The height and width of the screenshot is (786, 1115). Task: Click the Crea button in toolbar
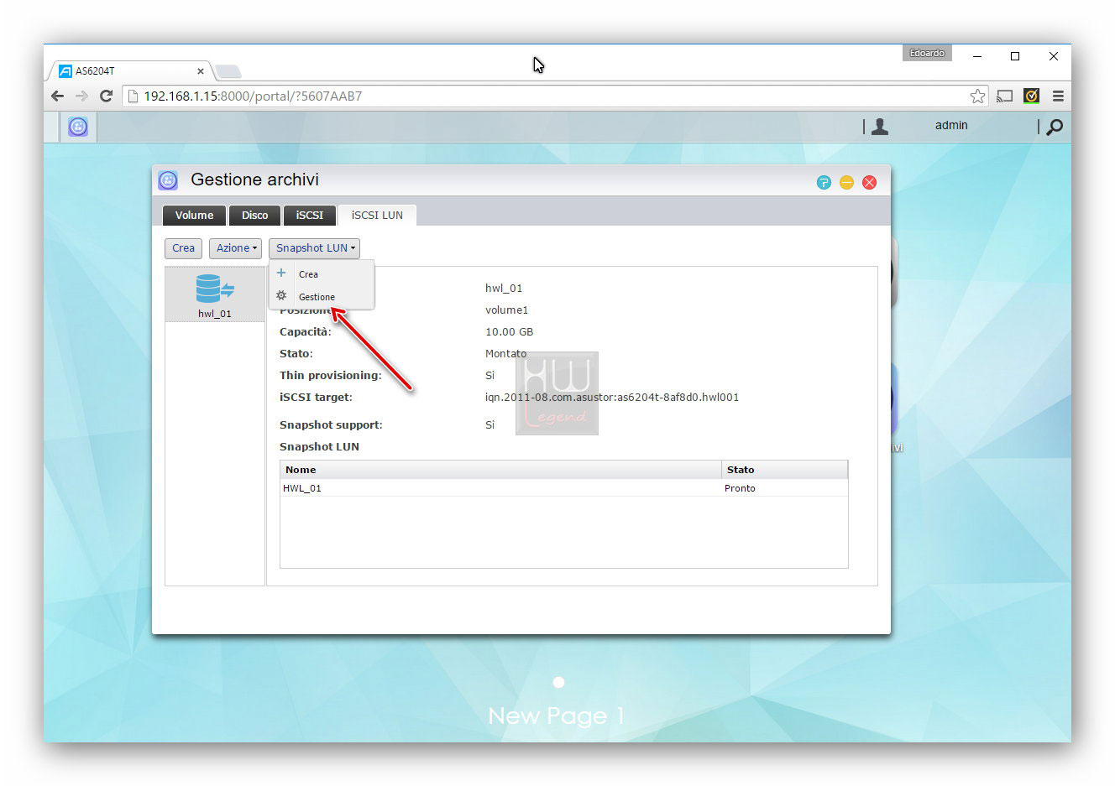pos(183,248)
